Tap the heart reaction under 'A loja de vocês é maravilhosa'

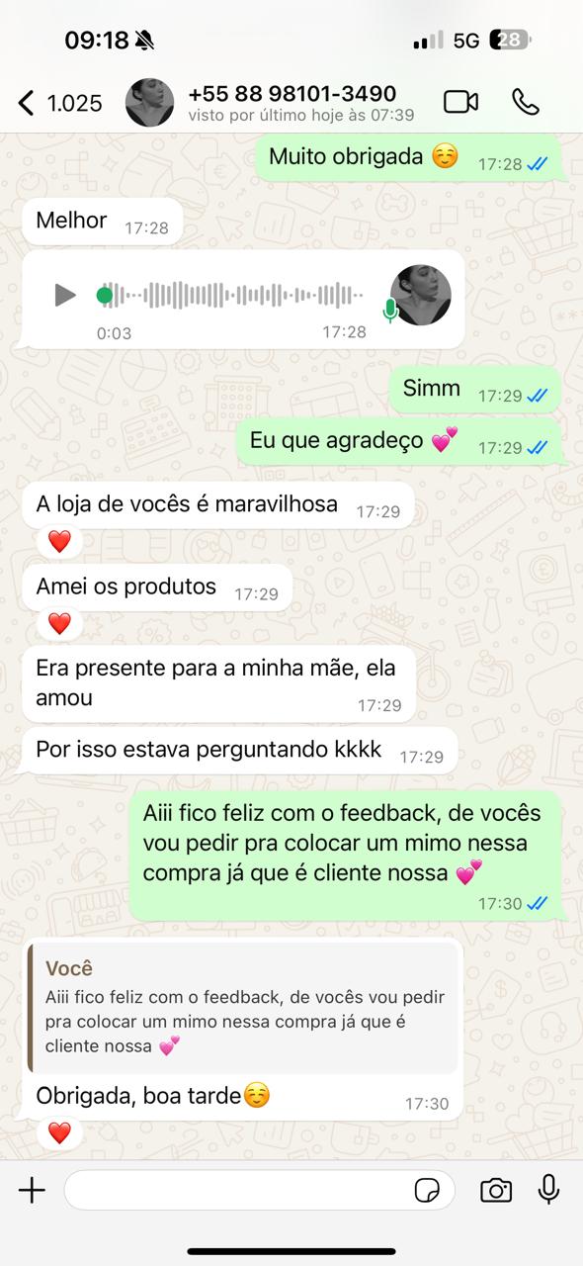(59, 541)
